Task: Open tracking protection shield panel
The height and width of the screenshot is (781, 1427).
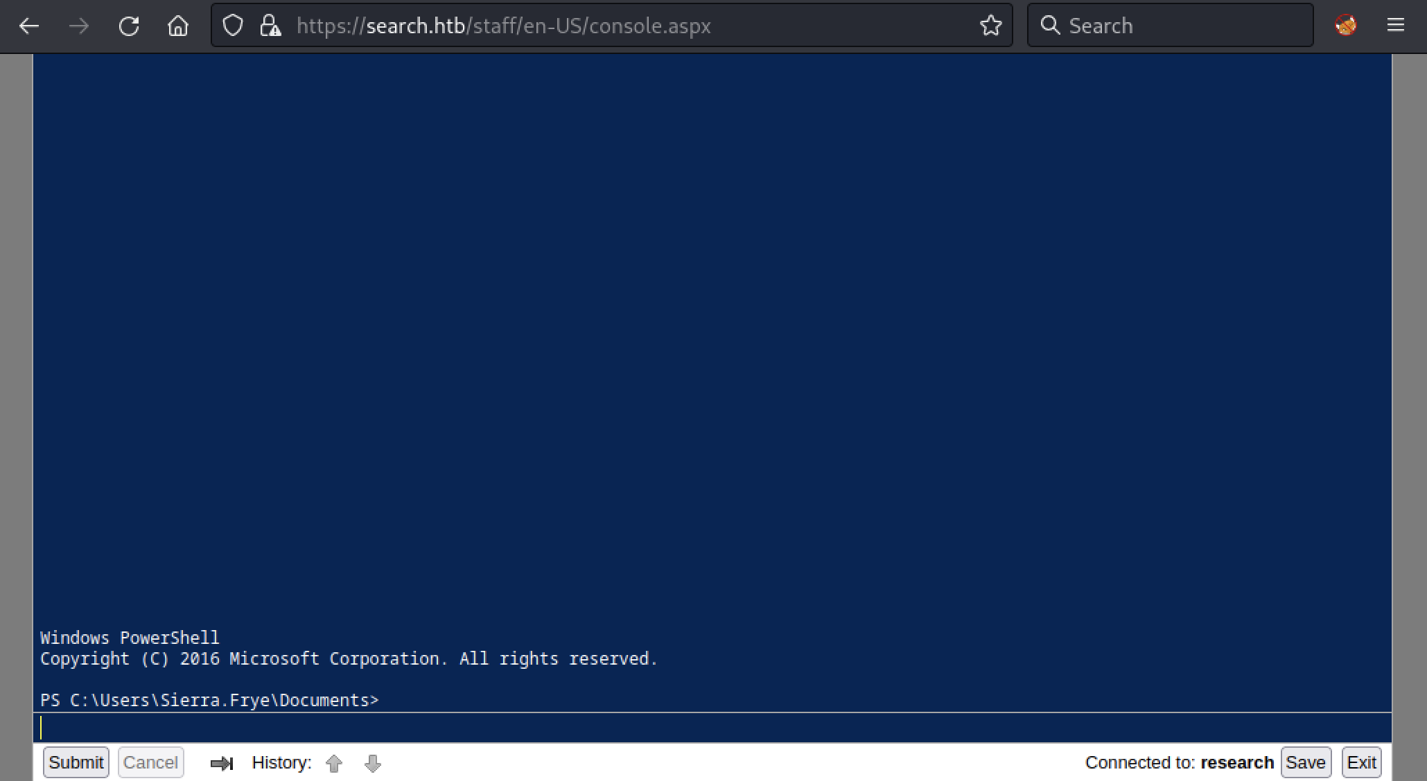Action: point(233,26)
